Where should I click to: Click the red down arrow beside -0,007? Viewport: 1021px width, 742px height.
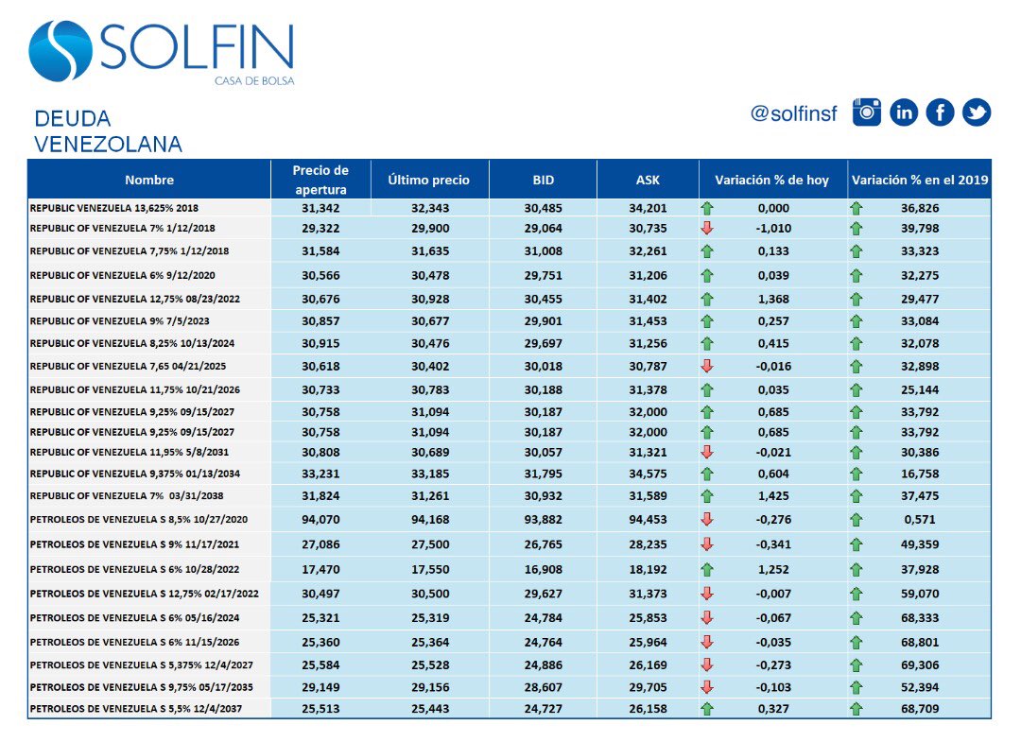pos(707,594)
